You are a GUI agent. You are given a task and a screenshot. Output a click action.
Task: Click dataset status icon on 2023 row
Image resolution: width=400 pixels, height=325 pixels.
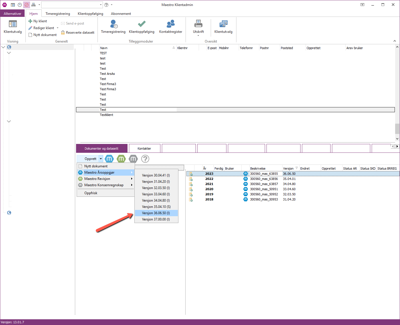(191, 174)
